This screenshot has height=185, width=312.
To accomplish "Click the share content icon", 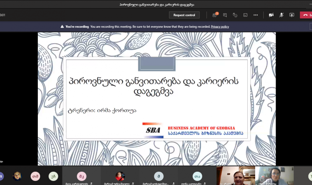I will click(x=292, y=15).
